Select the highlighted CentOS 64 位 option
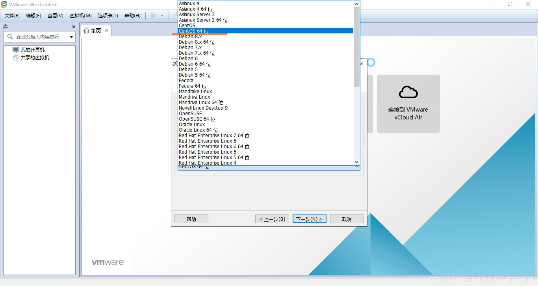This screenshot has height=286, width=538. (266, 31)
